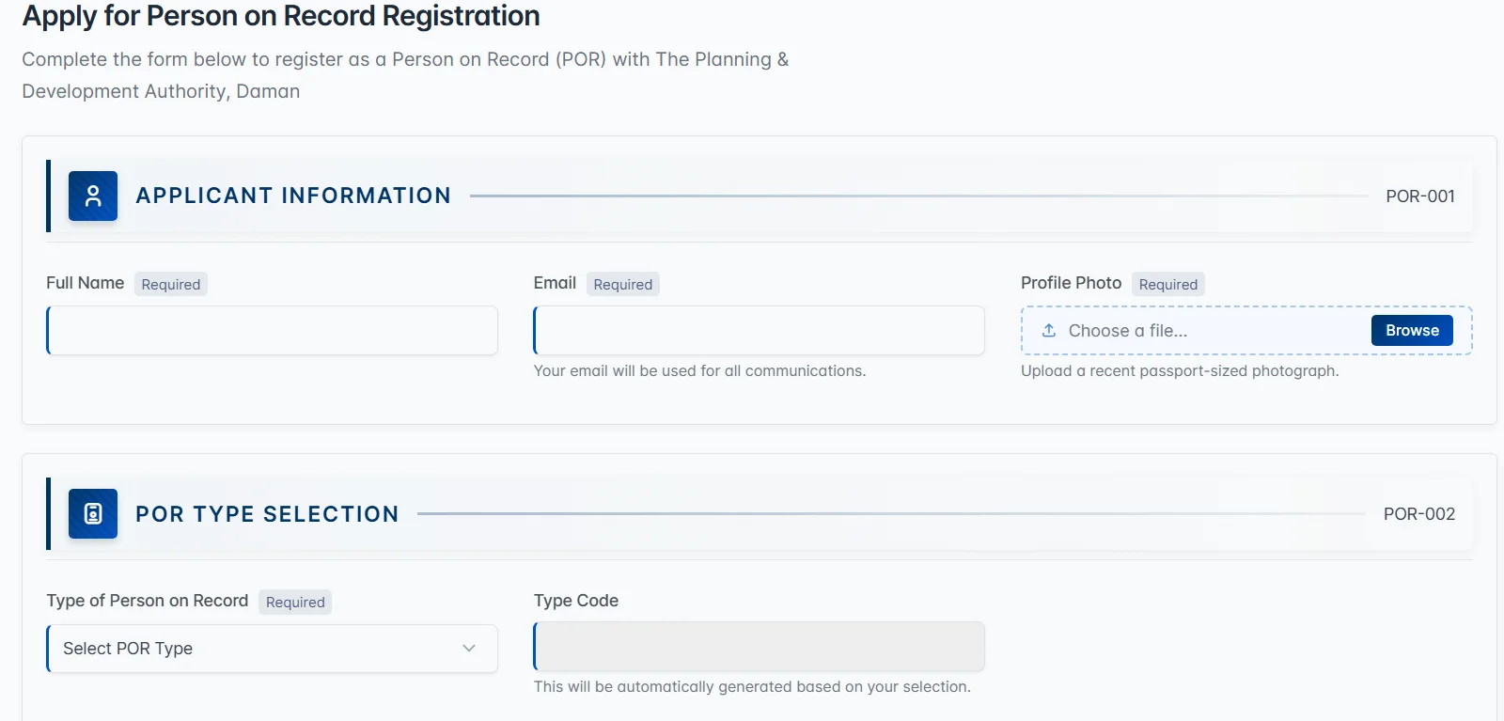This screenshot has width=1504, height=721.
Task: Click the POR-001 section label
Action: click(x=1419, y=196)
